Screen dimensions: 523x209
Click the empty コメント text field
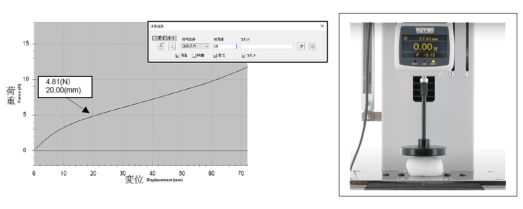(267, 47)
